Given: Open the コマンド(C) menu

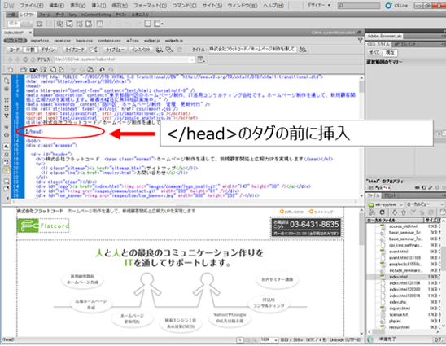Looking at the screenshot, I should (x=184, y=6).
